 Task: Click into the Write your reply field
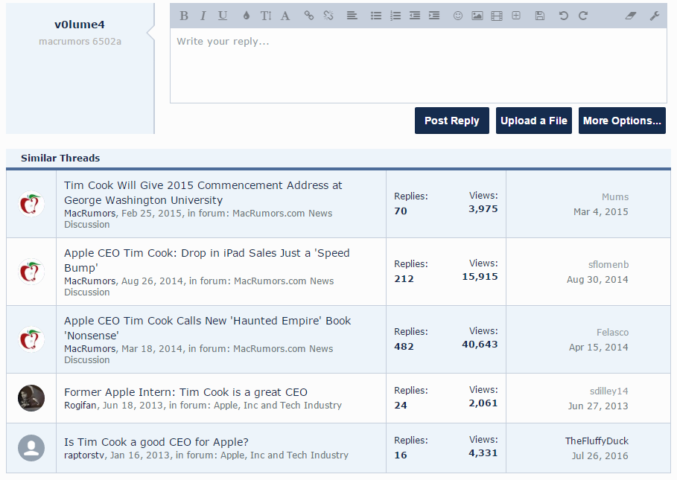pos(419,65)
